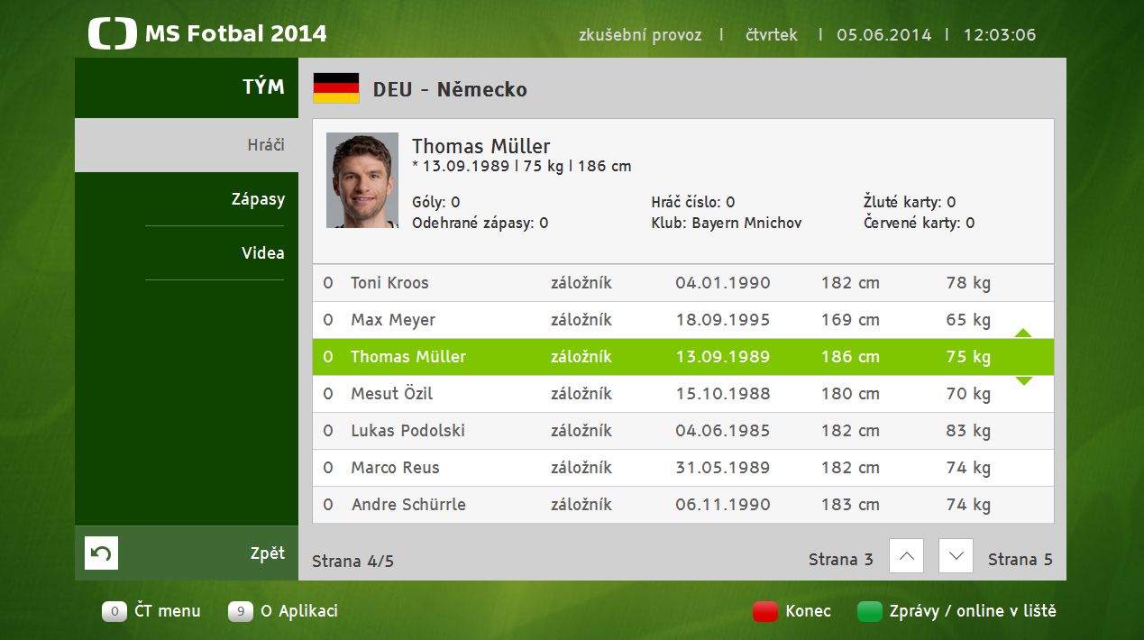Image resolution: width=1144 pixels, height=640 pixels.
Task: Click small green up arrow beside list
Action: coord(1023,334)
